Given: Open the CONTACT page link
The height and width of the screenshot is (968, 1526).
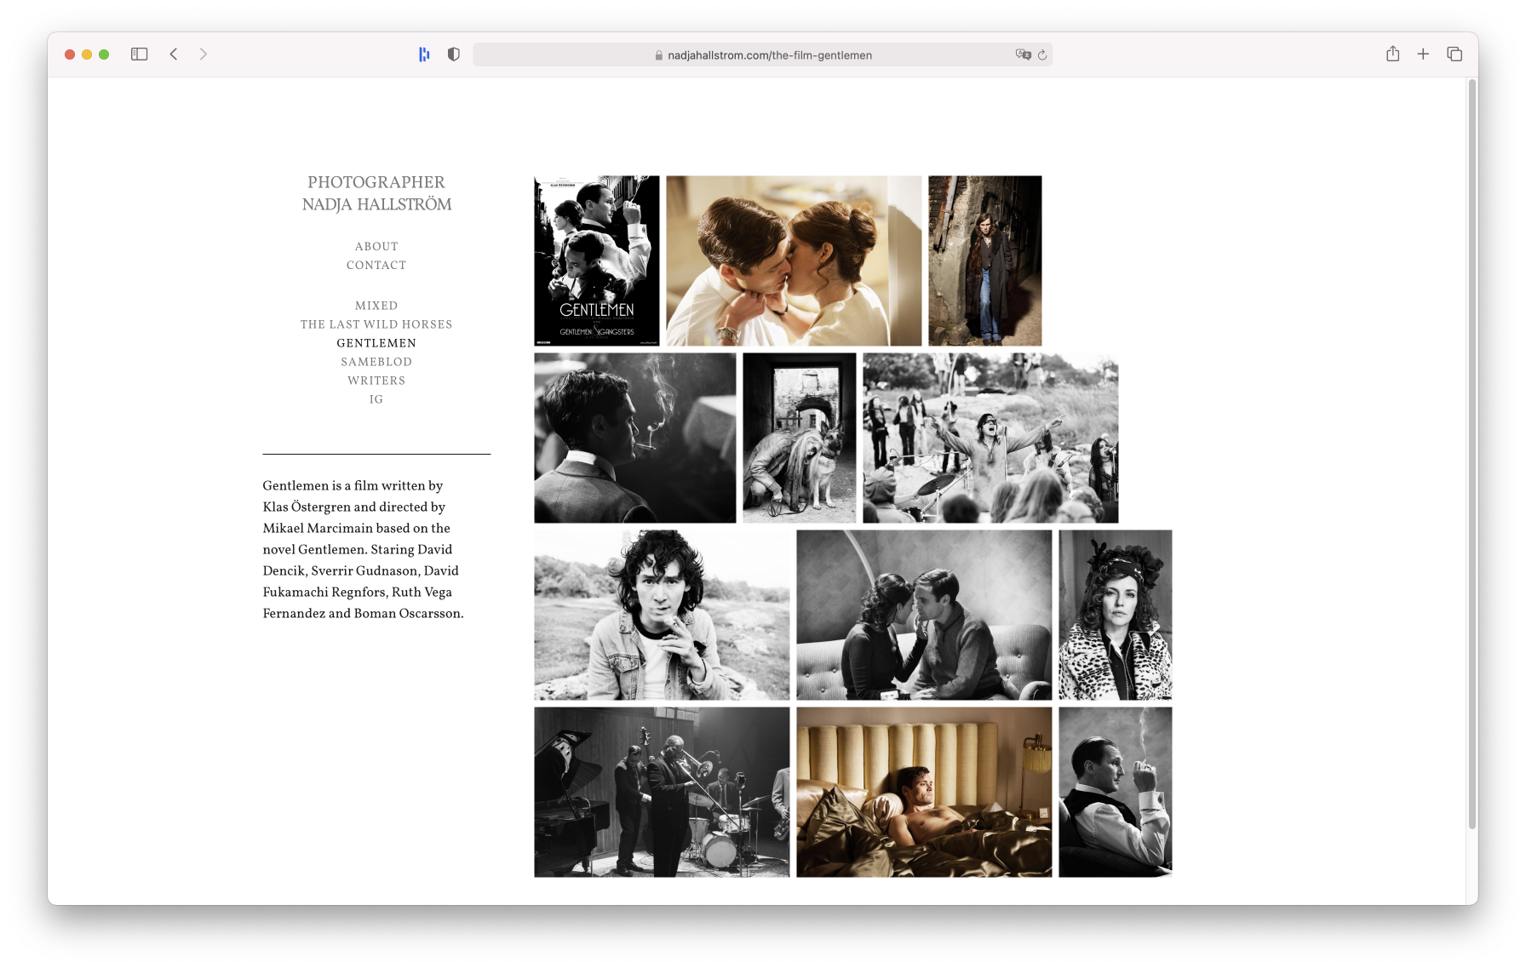Looking at the screenshot, I should coord(376,266).
